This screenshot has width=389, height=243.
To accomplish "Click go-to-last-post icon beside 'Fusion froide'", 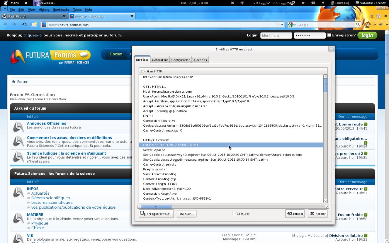I will [x=366, y=215].
